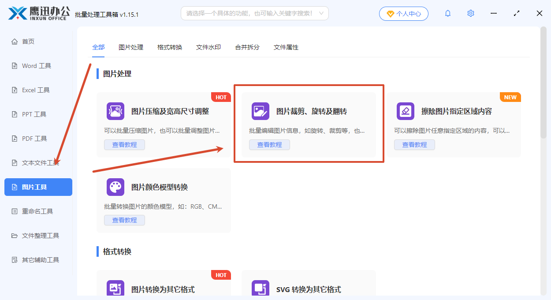Switch to the 文件水印 tab
Viewport: 551px width, 300px height.
208,47
